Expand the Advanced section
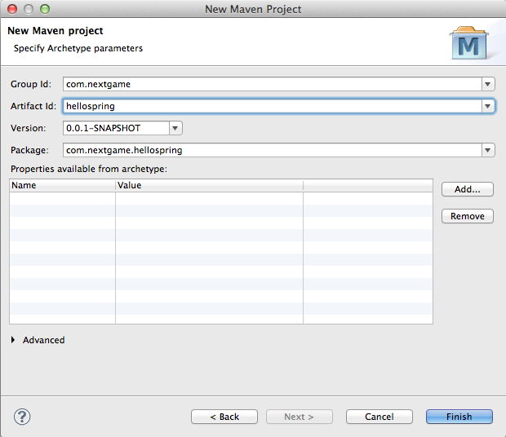This screenshot has height=437, width=506. 13,340
